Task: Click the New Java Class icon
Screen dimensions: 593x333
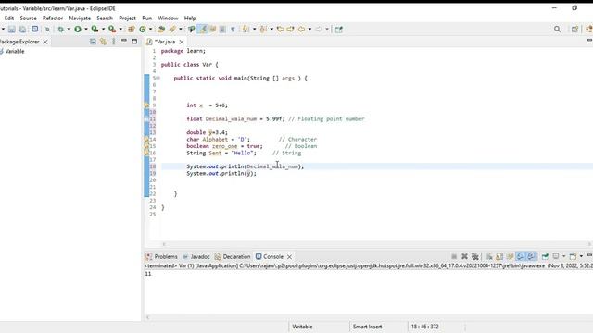Action: [x=142, y=29]
